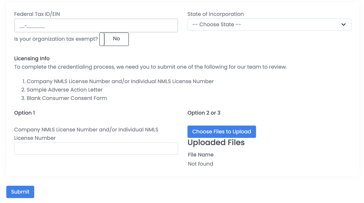
Task: Click the State of Incorporation label
Action: coord(215,14)
